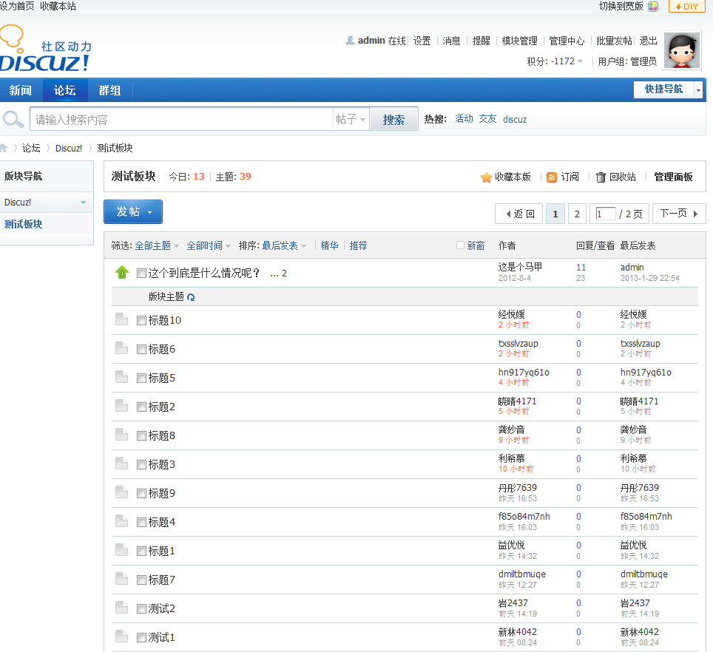
Task: Select the checkbox for 标题10
Action: 141,321
